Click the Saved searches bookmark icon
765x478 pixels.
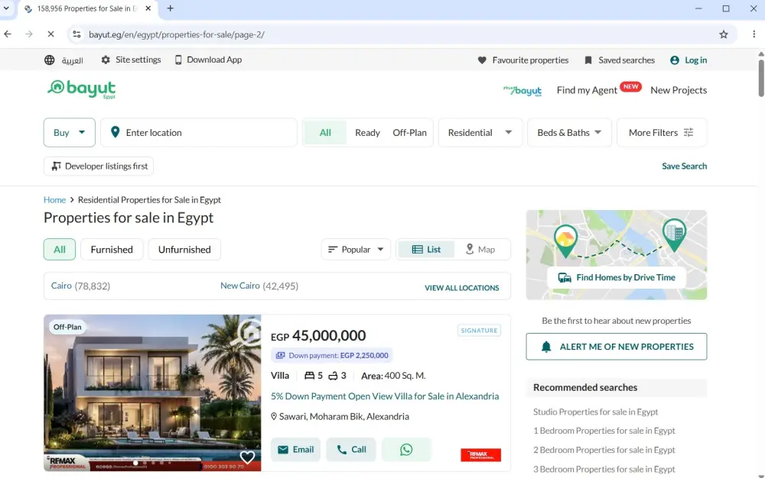(588, 60)
